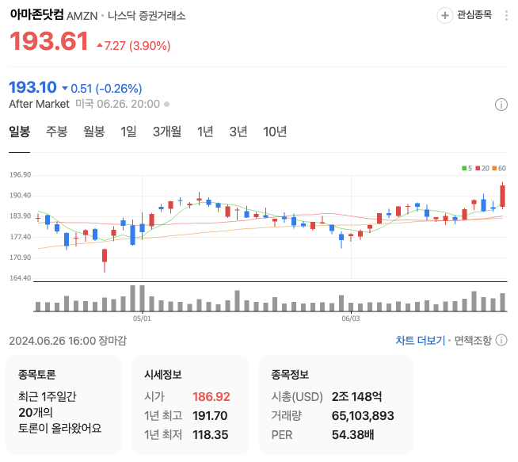Click the 196.90 price axis label

(x=20, y=175)
